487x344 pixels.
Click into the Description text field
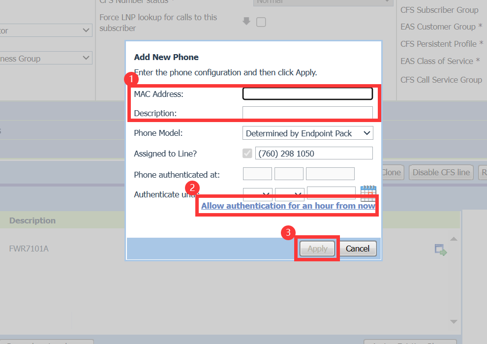[307, 113]
